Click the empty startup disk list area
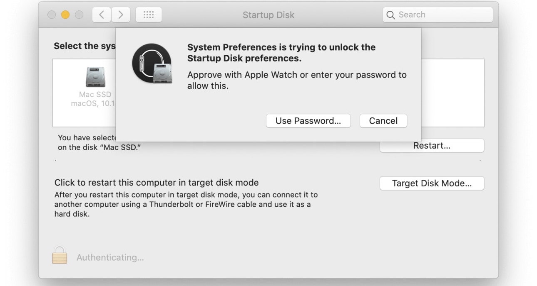 point(452,93)
